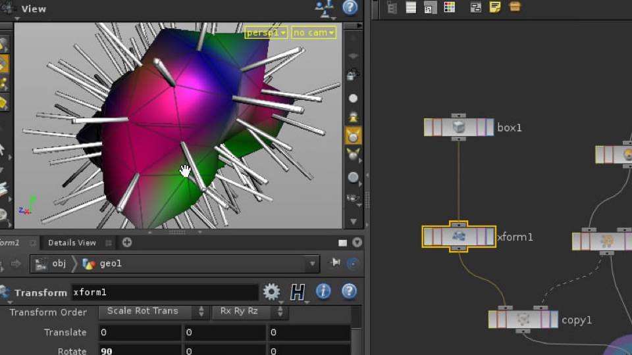
Task: Open the gear menu beside xform1 name
Action: point(271,292)
